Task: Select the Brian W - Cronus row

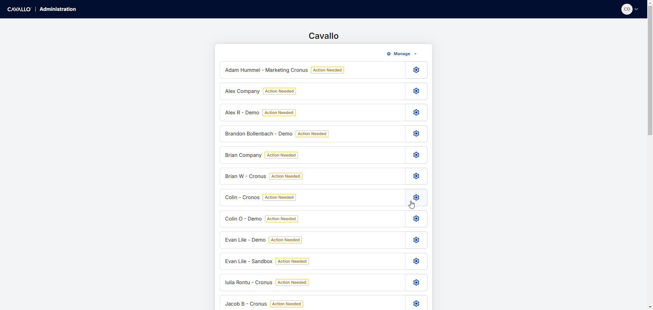Action: tap(313, 176)
